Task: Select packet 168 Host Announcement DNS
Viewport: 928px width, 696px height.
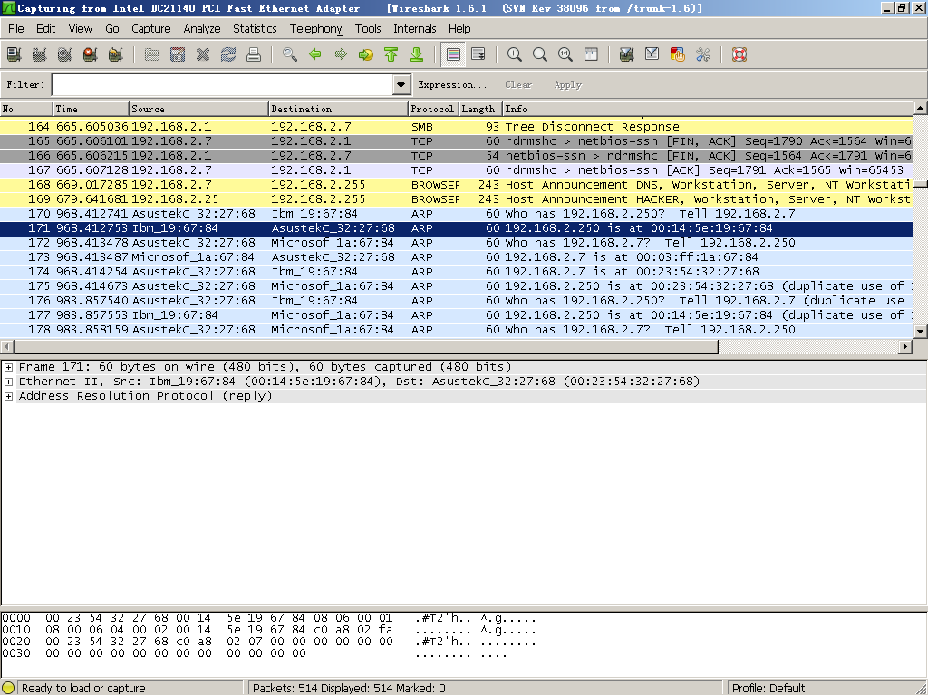Action: click(456, 185)
